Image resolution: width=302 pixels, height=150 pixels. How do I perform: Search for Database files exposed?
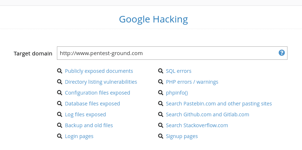(92, 104)
